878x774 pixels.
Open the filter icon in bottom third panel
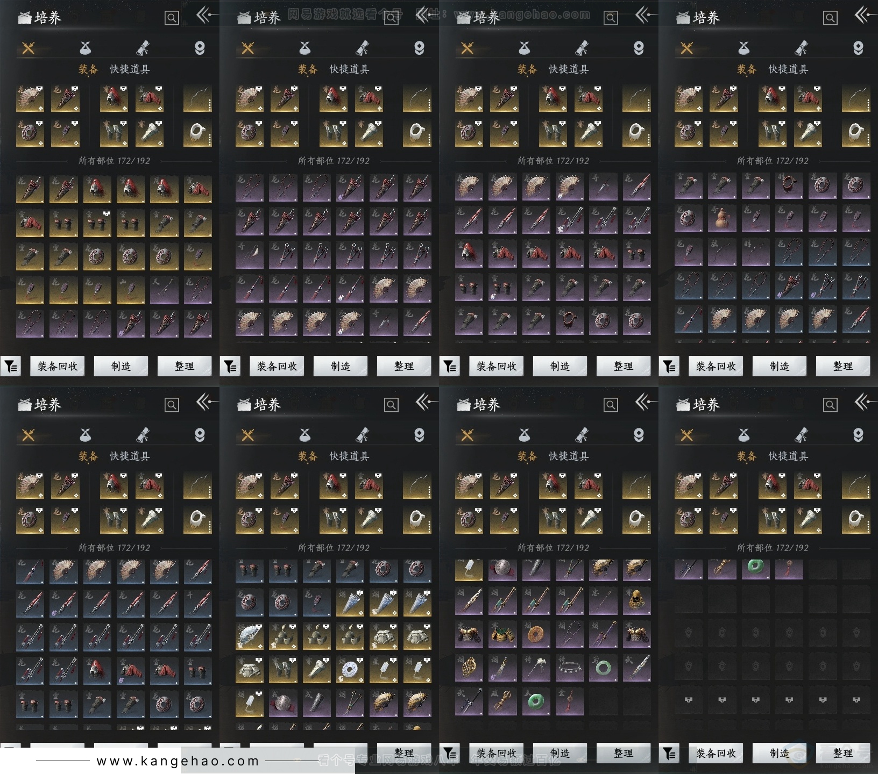[450, 753]
